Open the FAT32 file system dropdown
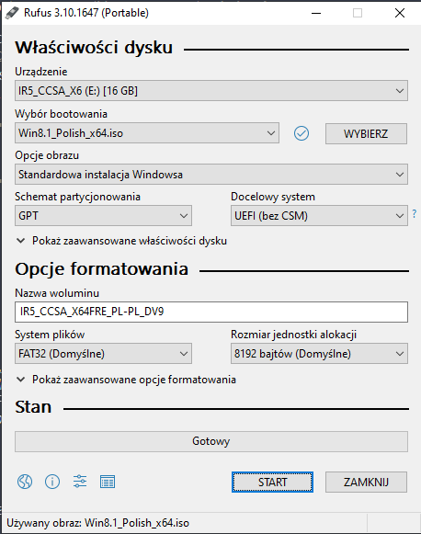The width and height of the screenshot is (421, 534). (103, 354)
